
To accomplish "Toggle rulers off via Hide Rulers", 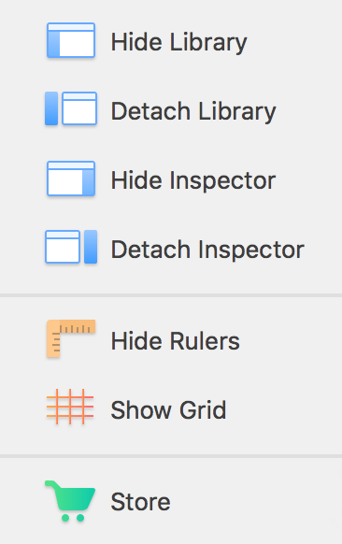I will click(171, 340).
